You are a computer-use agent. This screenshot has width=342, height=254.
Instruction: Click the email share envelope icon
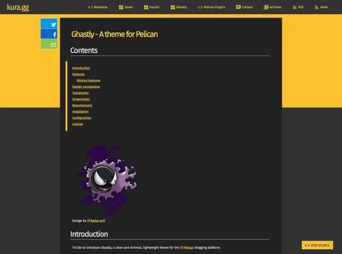54,45
